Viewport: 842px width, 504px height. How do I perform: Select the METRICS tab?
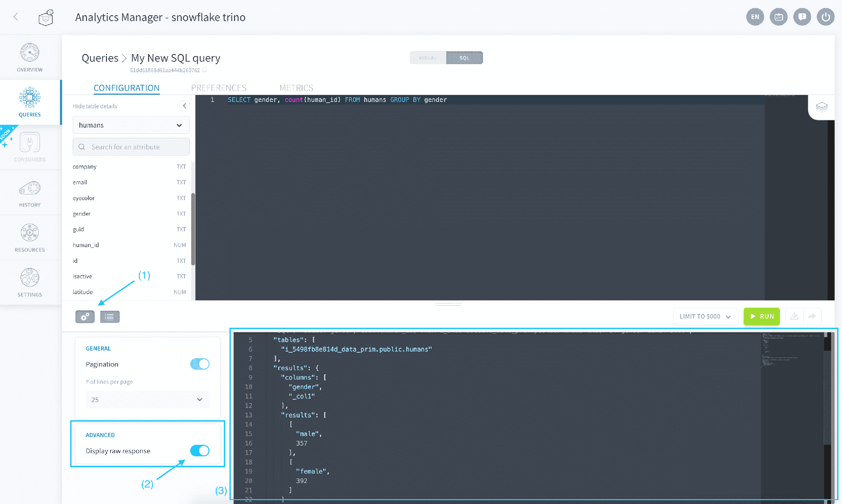coord(296,88)
